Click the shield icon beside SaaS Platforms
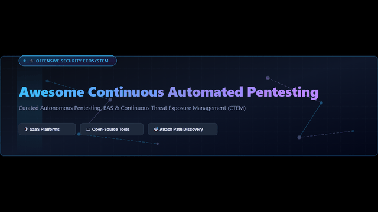The width and height of the screenshot is (378, 212). tap(26, 130)
